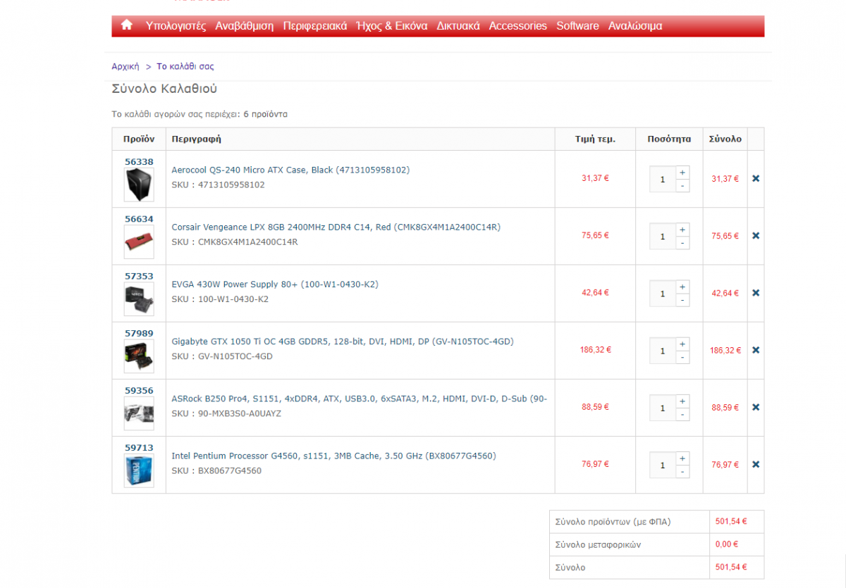The width and height of the screenshot is (846, 588).
Task: Remove Gigabyte GTX 1050 Ti from cart
Action: (x=756, y=350)
